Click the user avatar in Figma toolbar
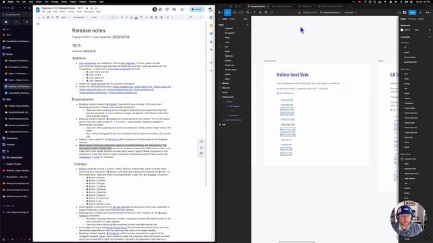Screen dimensions: 433x243 pyautogui.click(x=405, y=12)
